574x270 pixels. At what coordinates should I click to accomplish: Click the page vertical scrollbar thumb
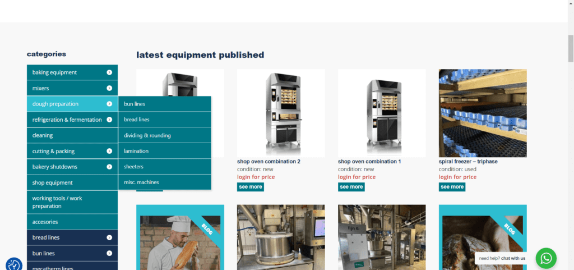[x=571, y=49]
